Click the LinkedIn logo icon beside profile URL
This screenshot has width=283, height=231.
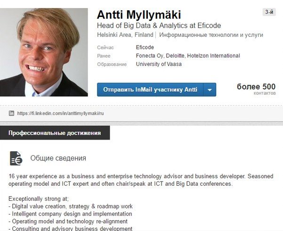[11, 113]
